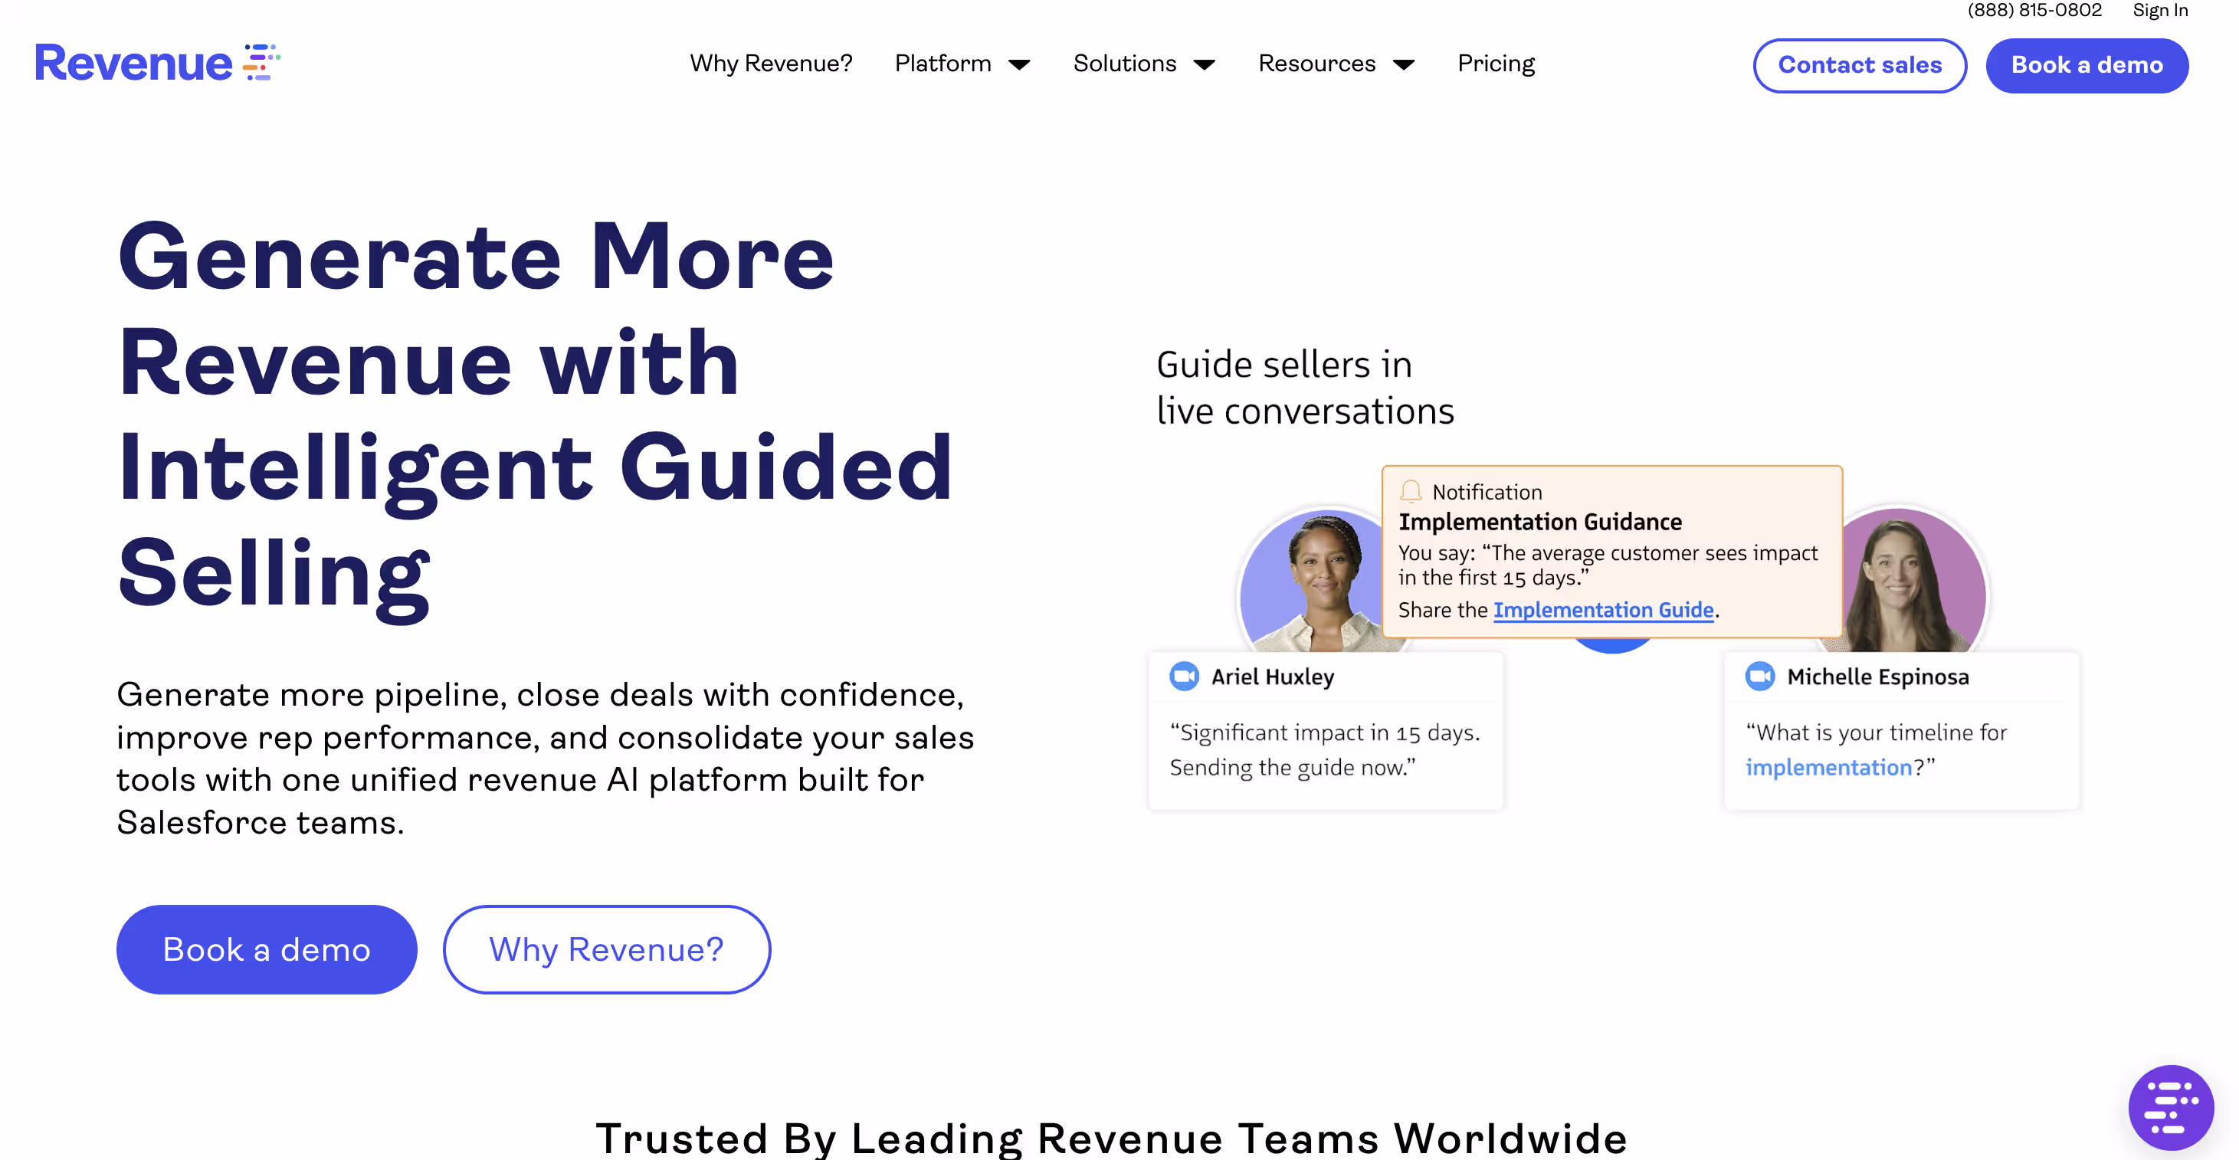2239x1160 pixels.
Task: Click the Why Revenue? outlined hero button
Action: (607, 949)
